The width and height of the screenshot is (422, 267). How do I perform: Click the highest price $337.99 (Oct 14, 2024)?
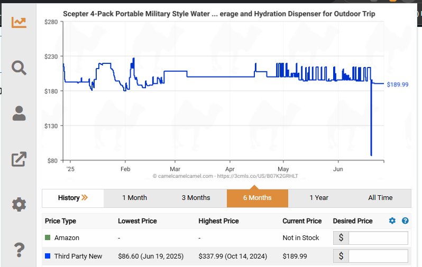coord(233,256)
